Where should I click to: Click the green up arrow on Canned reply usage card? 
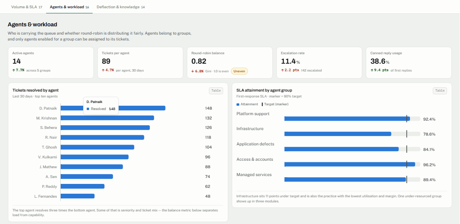pos(371,70)
